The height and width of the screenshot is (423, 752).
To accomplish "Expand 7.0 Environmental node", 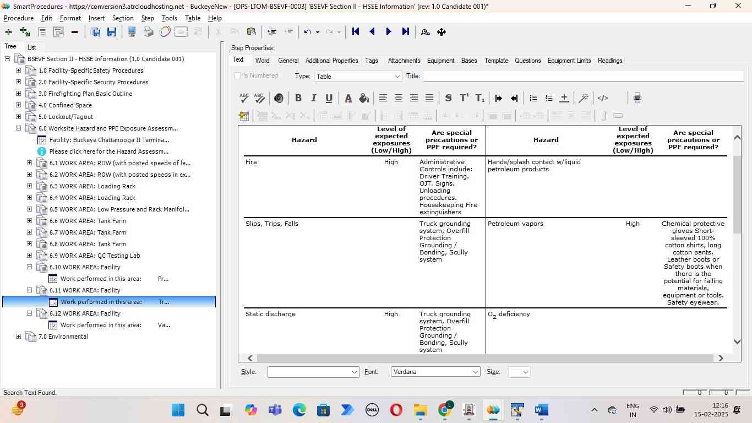I will point(18,337).
